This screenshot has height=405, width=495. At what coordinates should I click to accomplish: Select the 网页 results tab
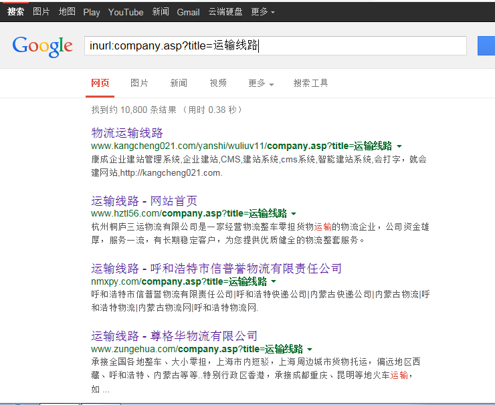point(100,84)
